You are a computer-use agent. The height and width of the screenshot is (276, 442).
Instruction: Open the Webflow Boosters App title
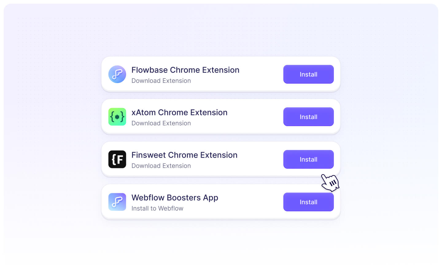[175, 198]
